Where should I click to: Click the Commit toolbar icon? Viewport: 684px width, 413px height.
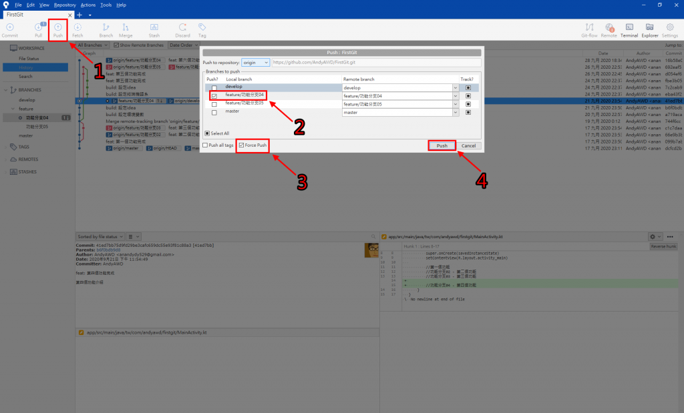click(9, 30)
